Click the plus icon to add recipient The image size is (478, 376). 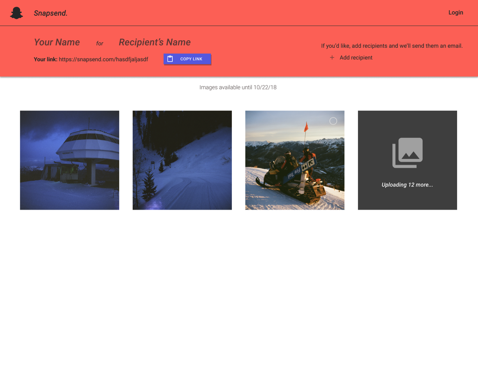[x=332, y=57]
